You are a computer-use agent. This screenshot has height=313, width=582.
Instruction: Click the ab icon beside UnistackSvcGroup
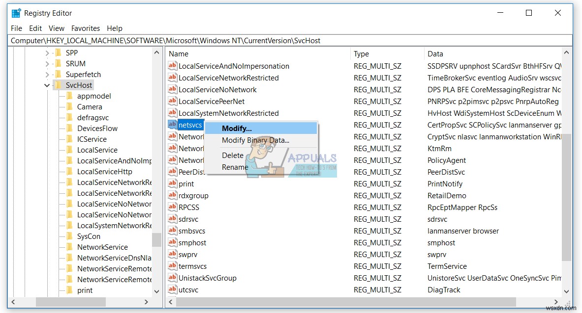tap(173, 278)
